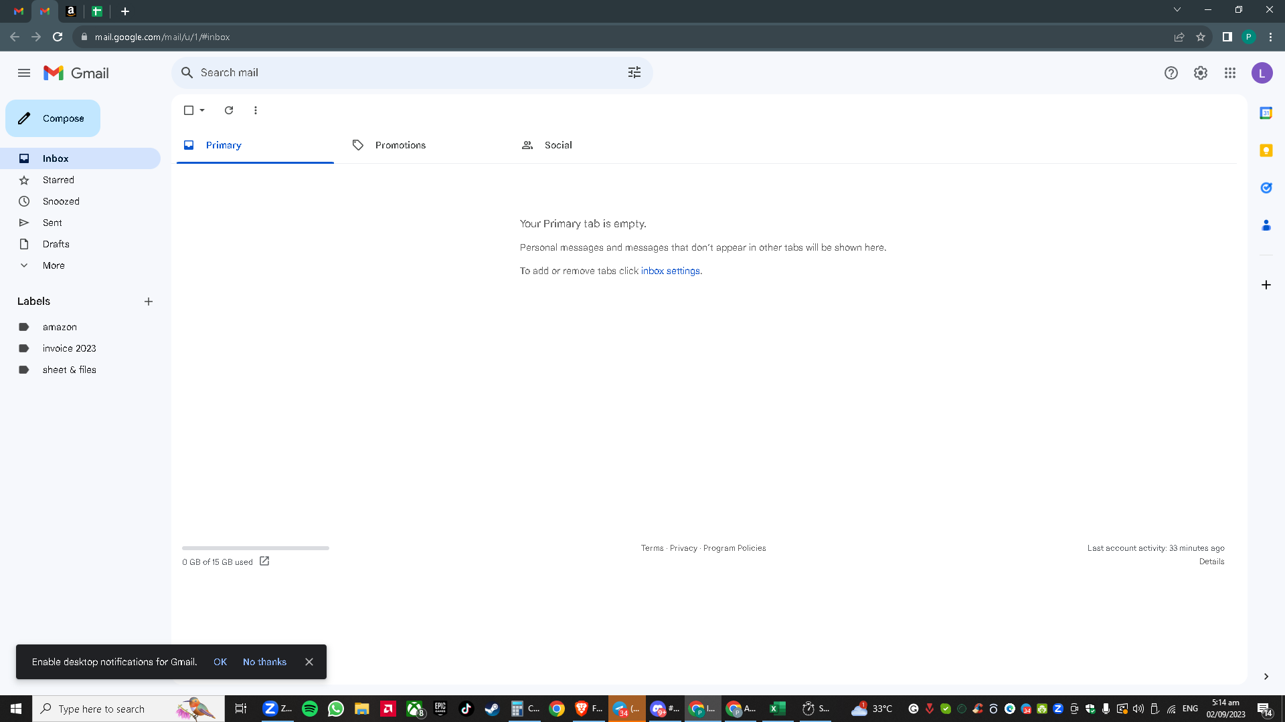This screenshot has width=1285, height=722.
Task: Open the main menu hamburger icon
Action: pos(24,73)
